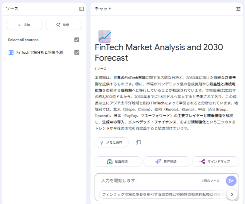Click the 追加 add source button

[x=24, y=25]
